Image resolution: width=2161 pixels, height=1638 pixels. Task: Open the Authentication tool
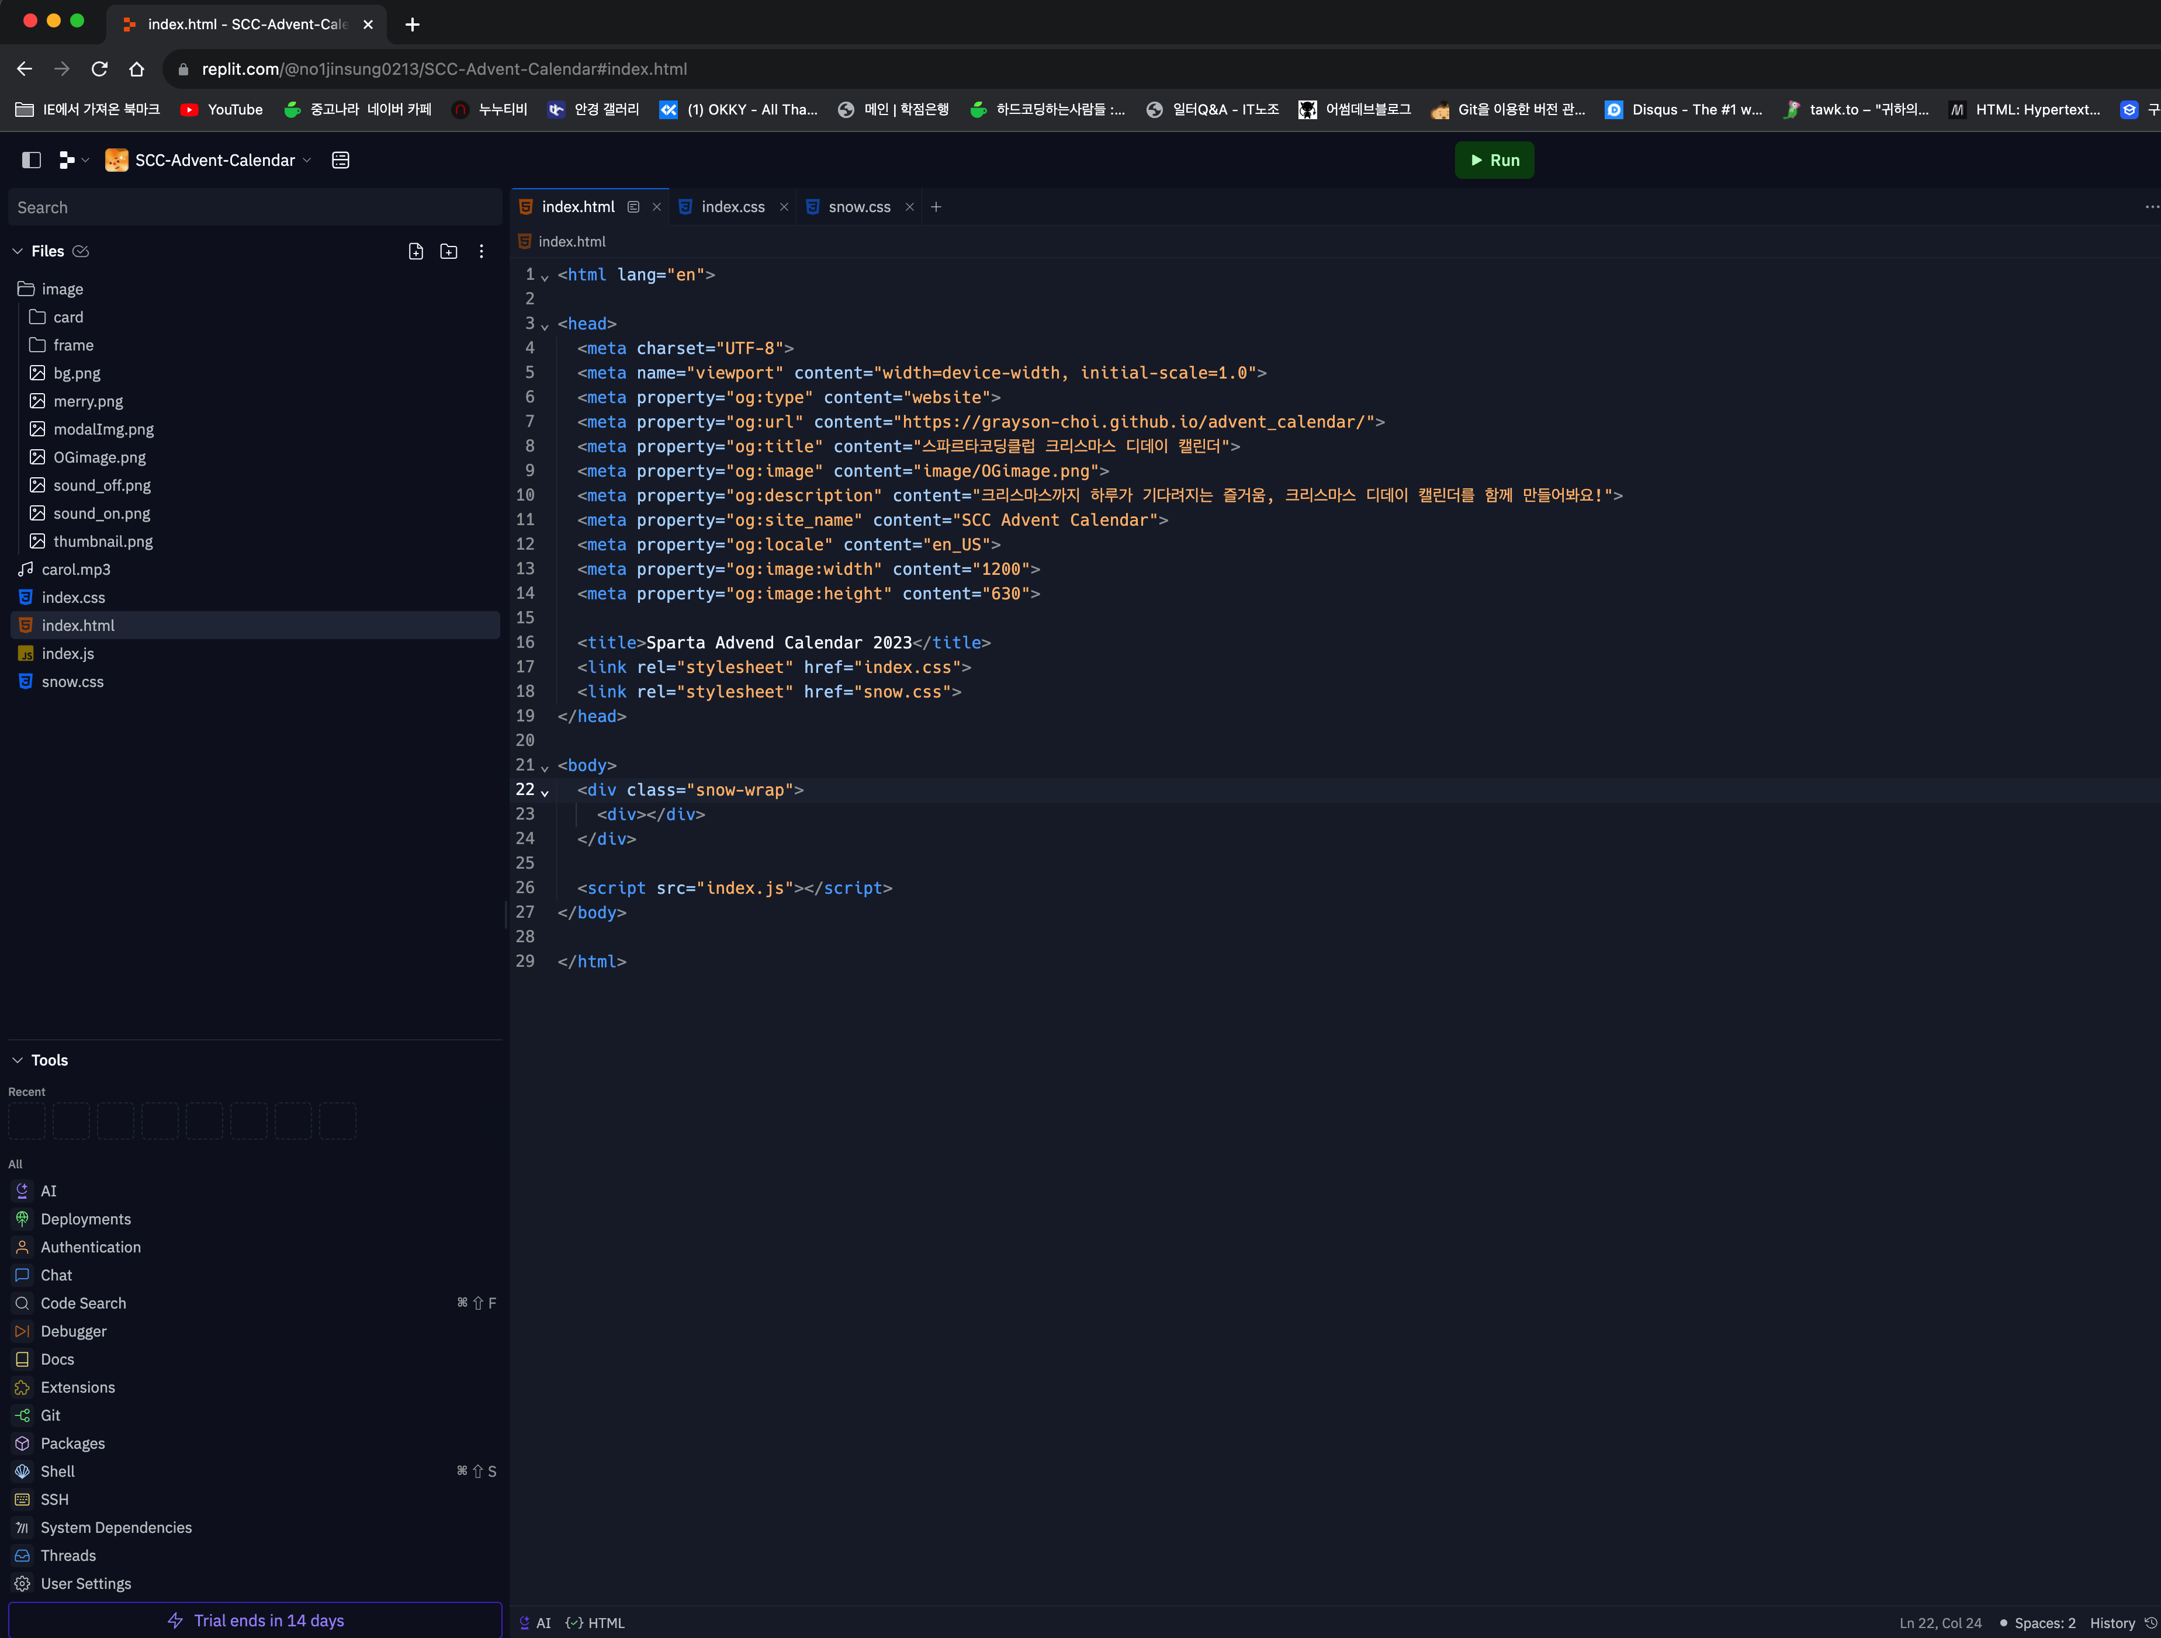[x=255, y=1247]
